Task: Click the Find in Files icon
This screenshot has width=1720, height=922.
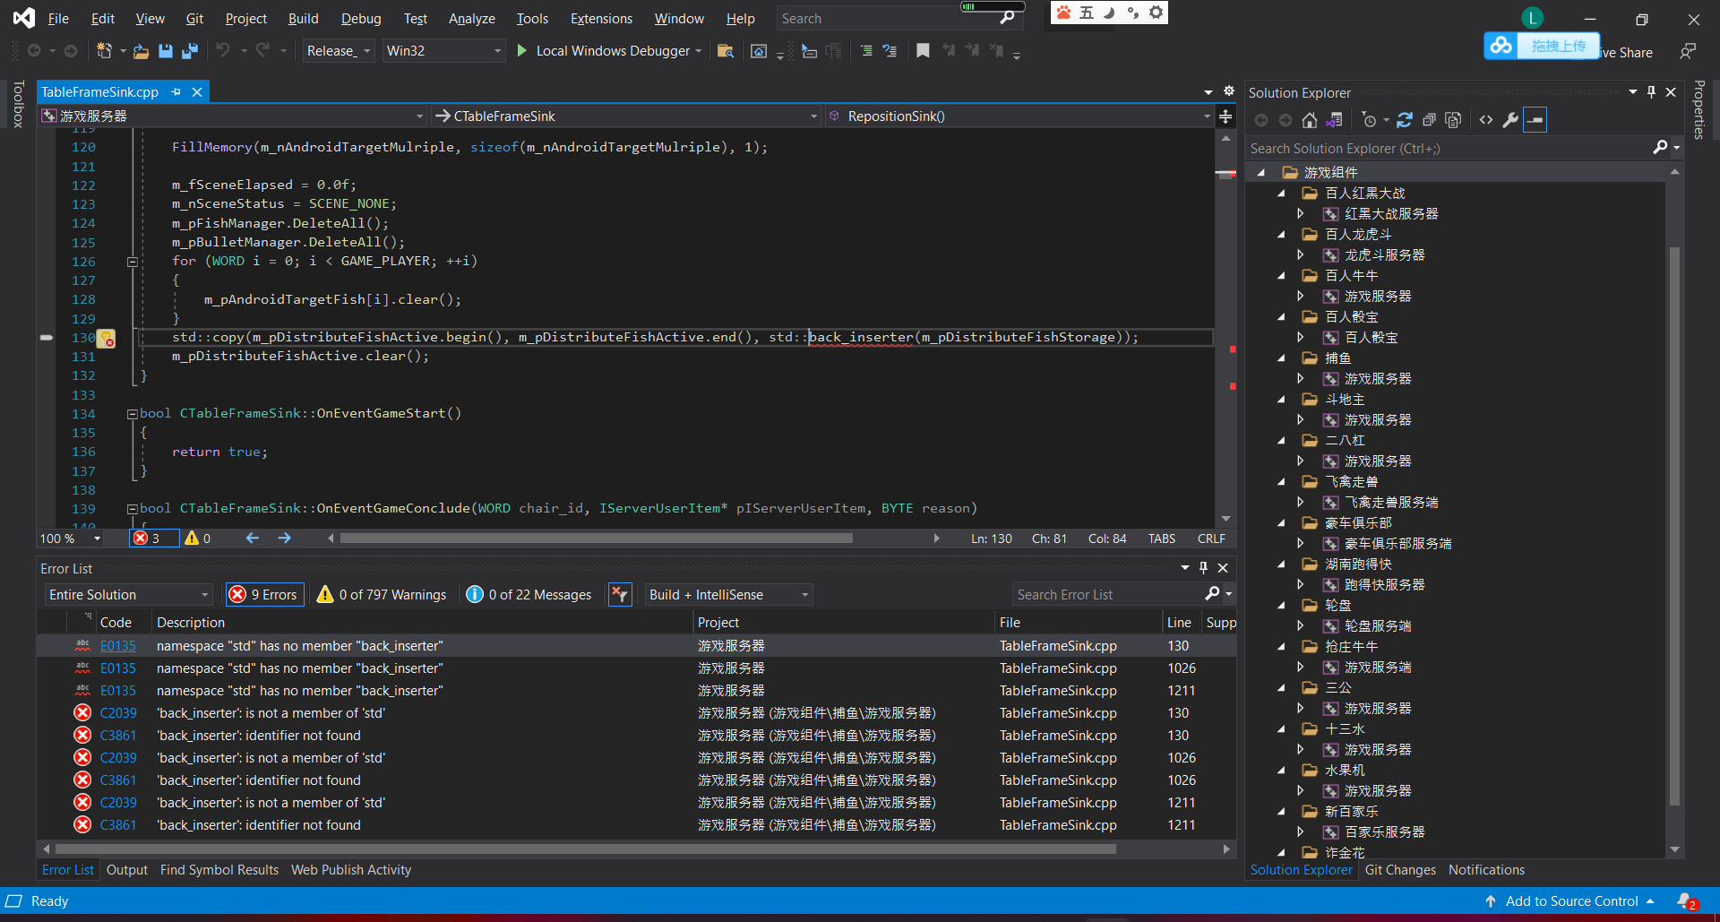Action: click(726, 51)
